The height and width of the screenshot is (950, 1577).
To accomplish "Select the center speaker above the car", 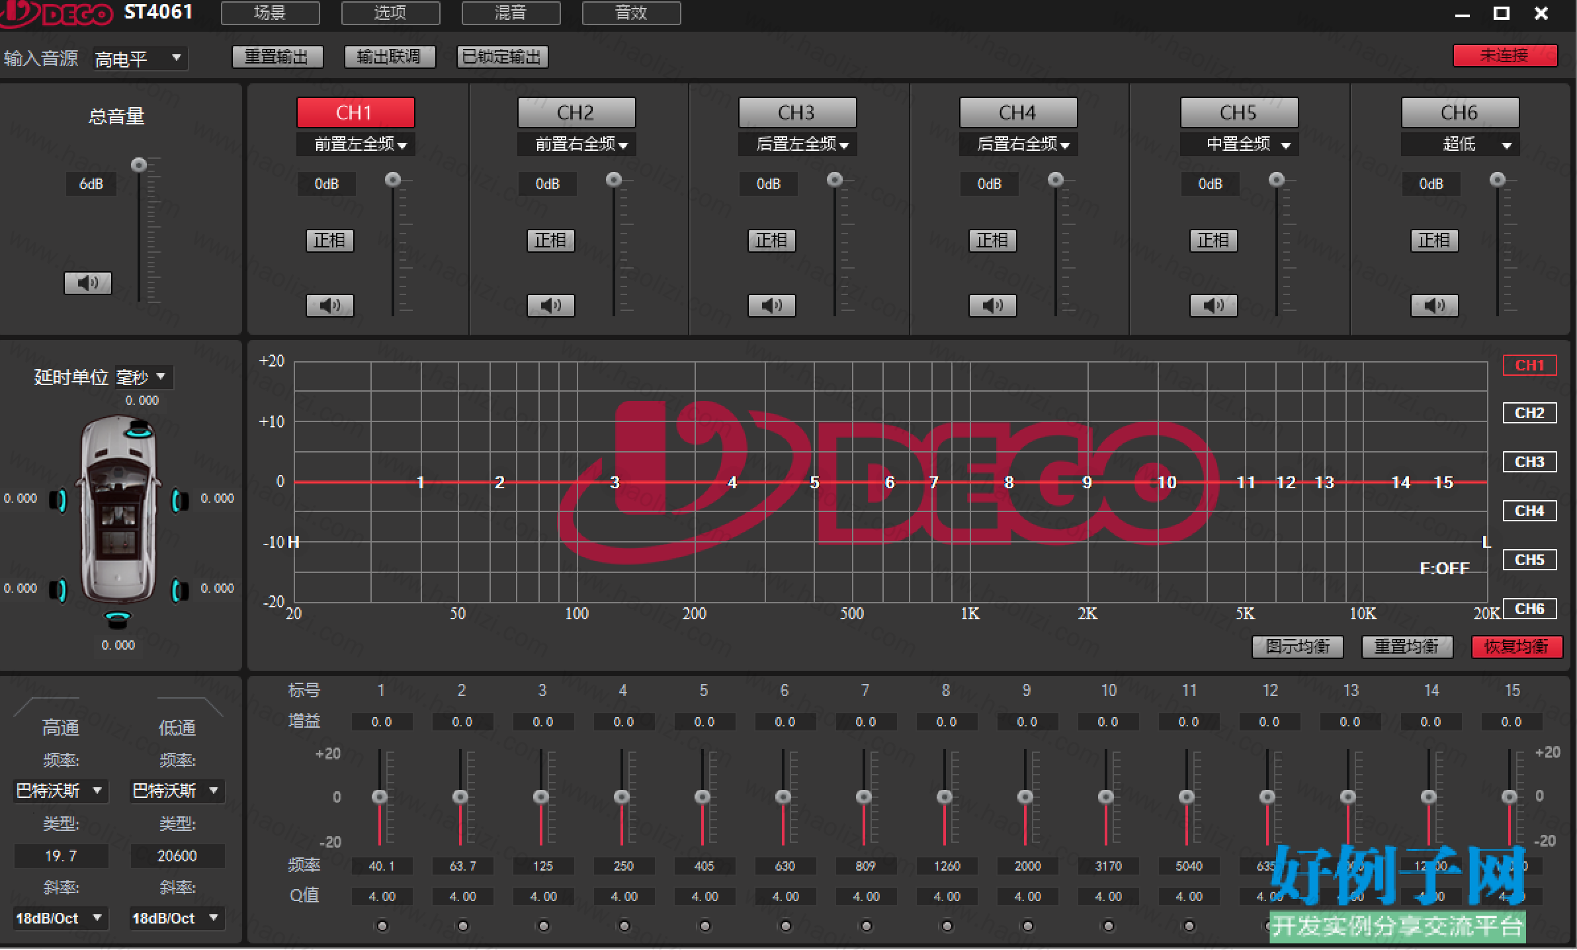I will (x=140, y=429).
